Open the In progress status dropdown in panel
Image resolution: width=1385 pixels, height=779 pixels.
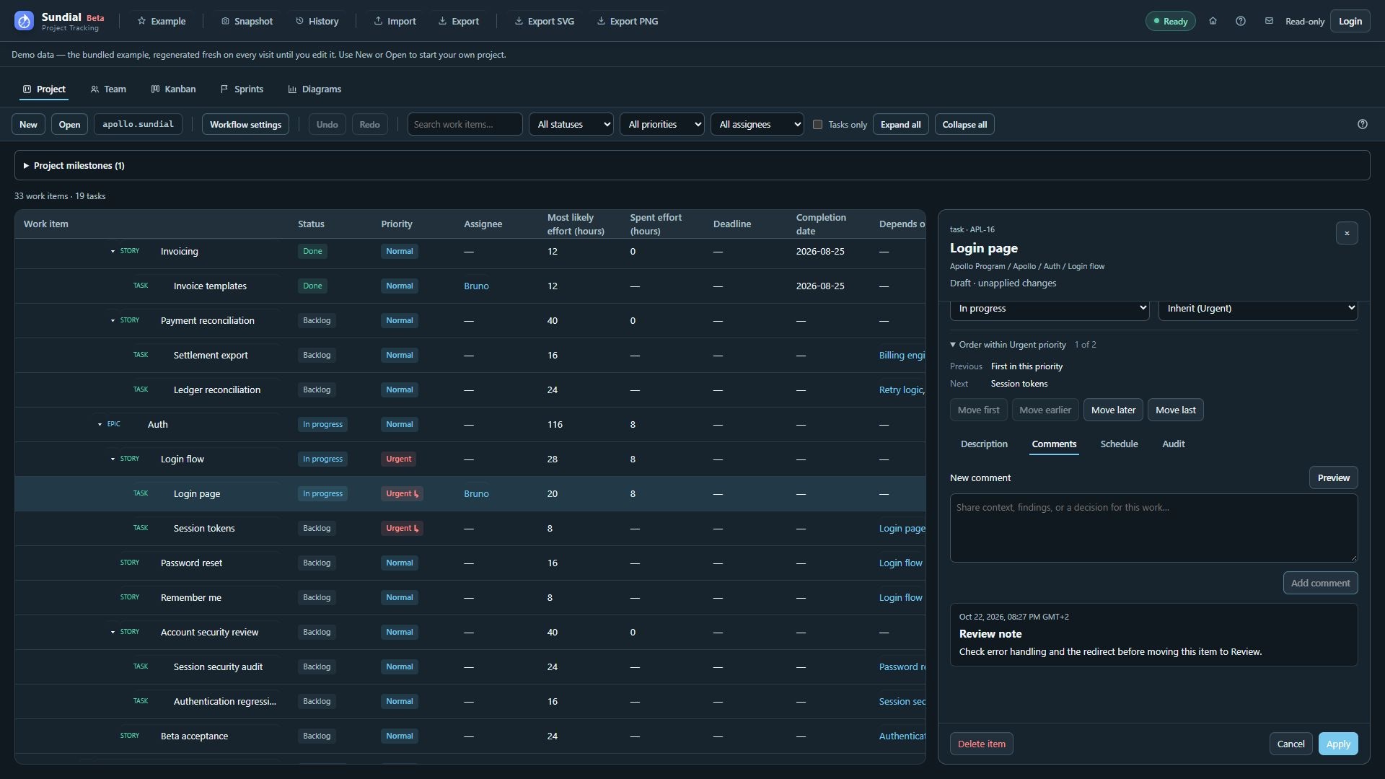tap(1050, 309)
